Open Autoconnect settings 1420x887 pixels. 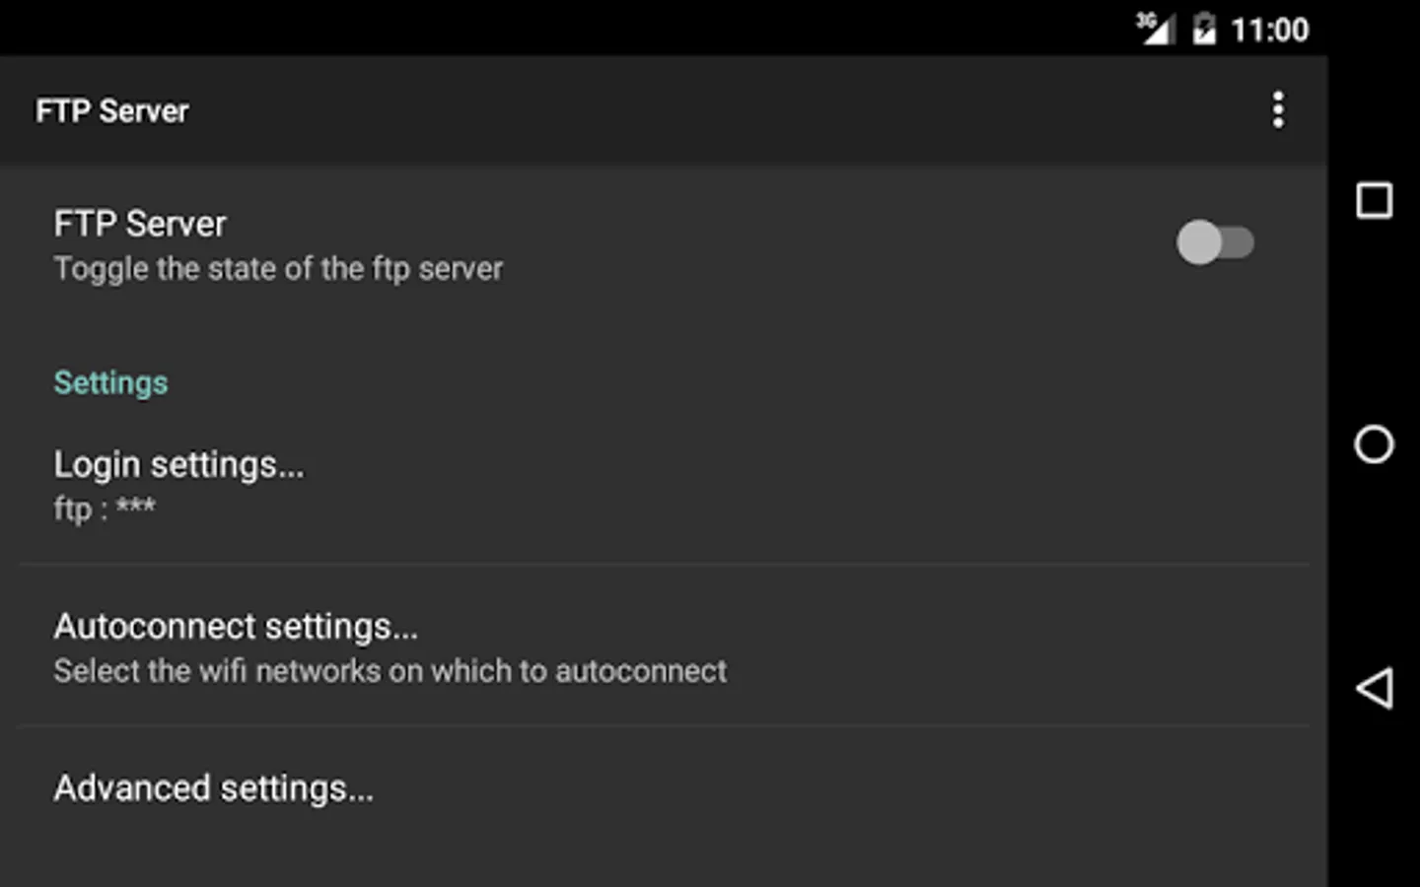click(237, 627)
